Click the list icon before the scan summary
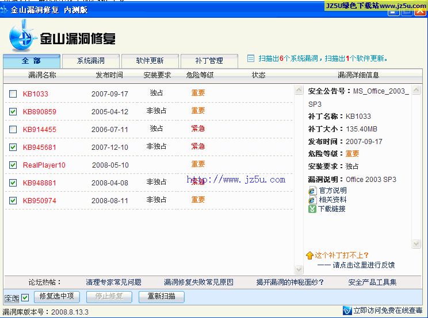Image resolution: width=428 pixels, height=318 pixels. pyautogui.click(x=251, y=59)
